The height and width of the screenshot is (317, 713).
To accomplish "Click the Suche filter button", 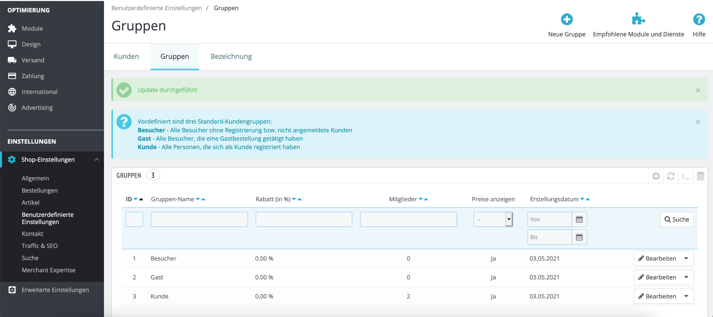I will point(677,219).
